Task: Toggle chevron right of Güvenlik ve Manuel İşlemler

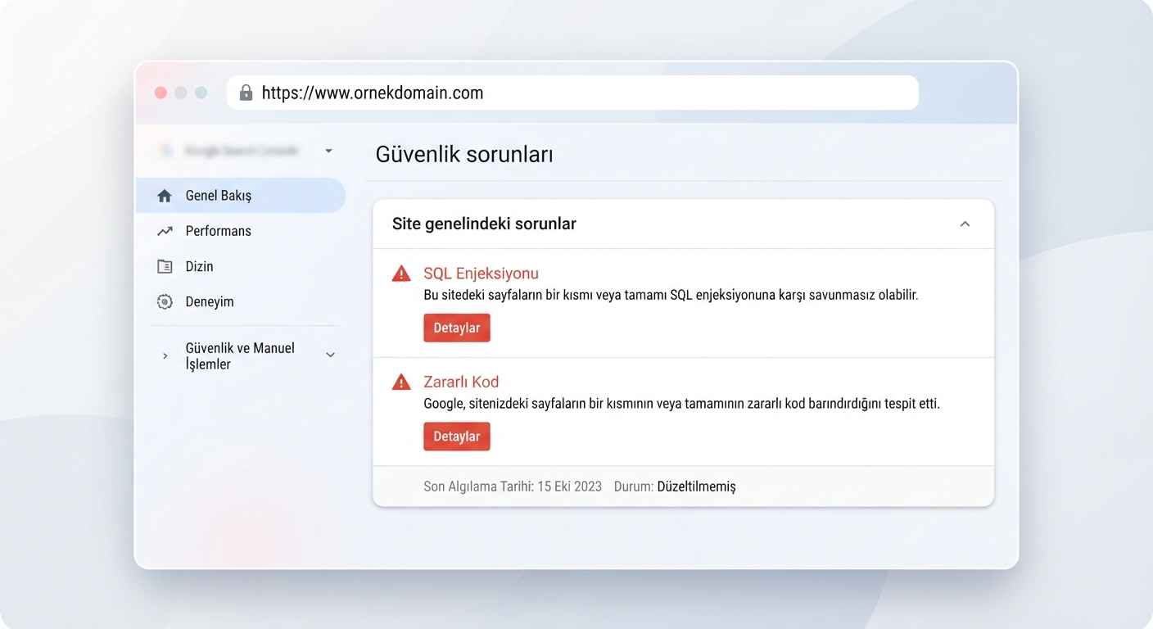Action: tap(331, 355)
